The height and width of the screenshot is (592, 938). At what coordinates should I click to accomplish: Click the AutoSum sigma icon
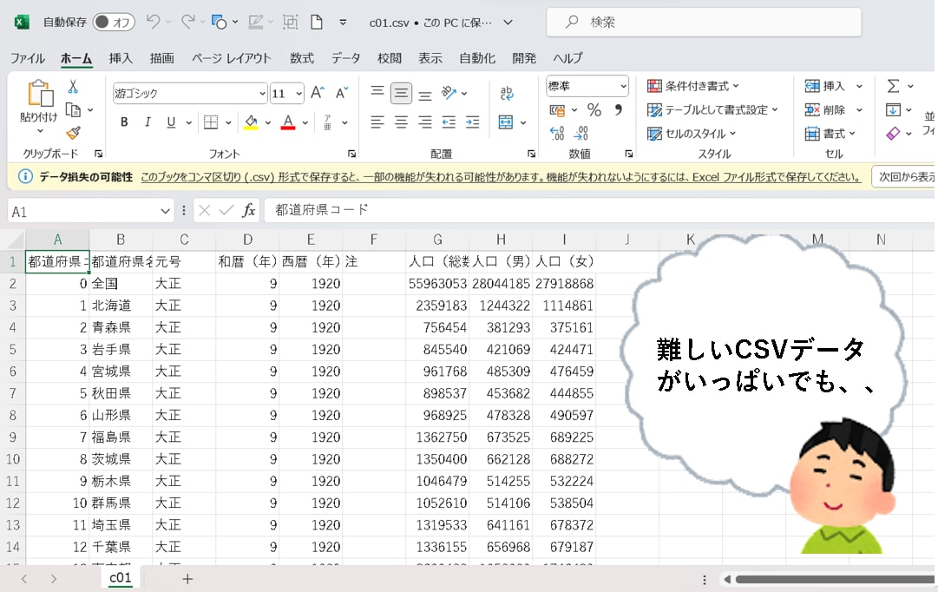[x=893, y=86]
